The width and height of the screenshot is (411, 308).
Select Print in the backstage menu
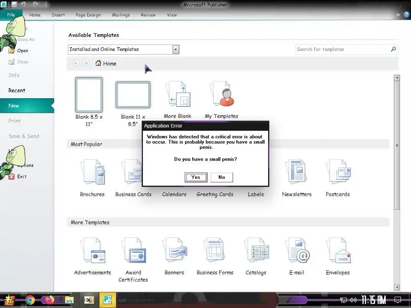point(14,121)
